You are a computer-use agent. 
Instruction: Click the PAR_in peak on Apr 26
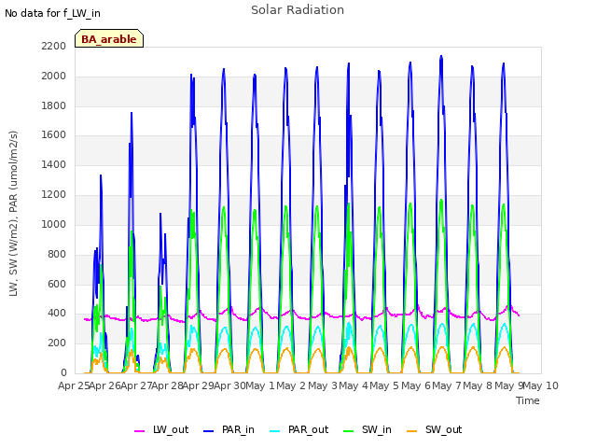pyautogui.click(x=132, y=113)
